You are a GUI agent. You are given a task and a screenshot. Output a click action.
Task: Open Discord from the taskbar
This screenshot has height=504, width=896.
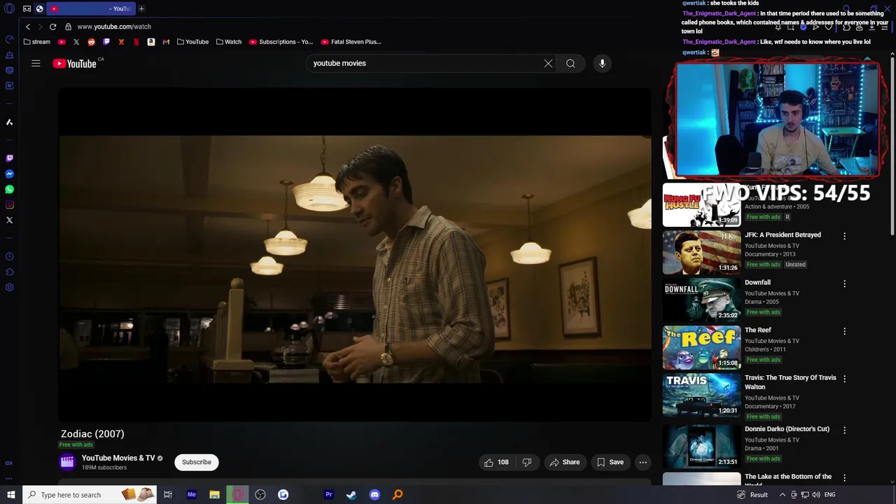click(374, 495)
